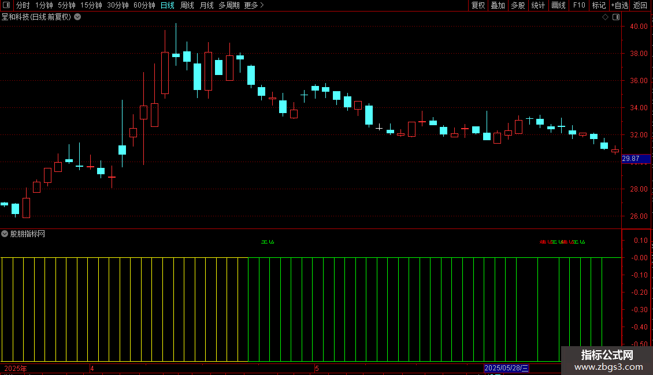The image size is (653, 375).
Task: Click the -0.00 indicator axis label
Action: (x=639, y=258)
